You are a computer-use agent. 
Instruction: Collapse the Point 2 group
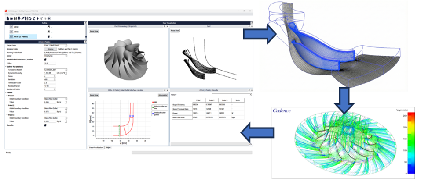pyautogui.click(x=7, y=105)
